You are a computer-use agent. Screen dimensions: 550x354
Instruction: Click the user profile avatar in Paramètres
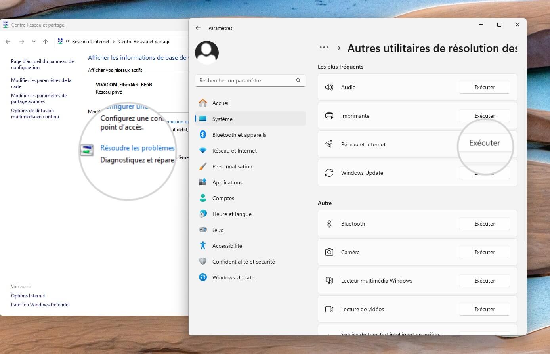click(207, 53)
